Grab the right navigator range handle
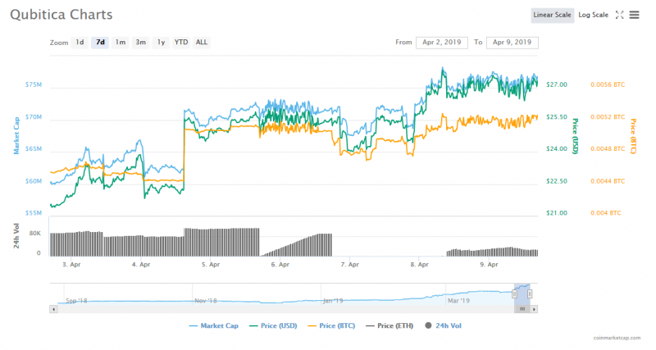The height and width of the screenshot is (350, 656). click(x=530, y=293)
